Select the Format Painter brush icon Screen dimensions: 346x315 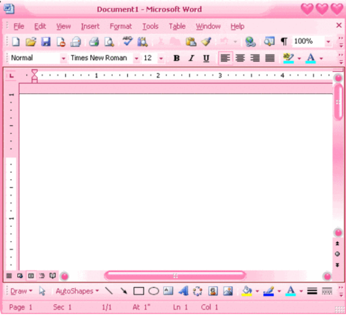coord(206,42)
